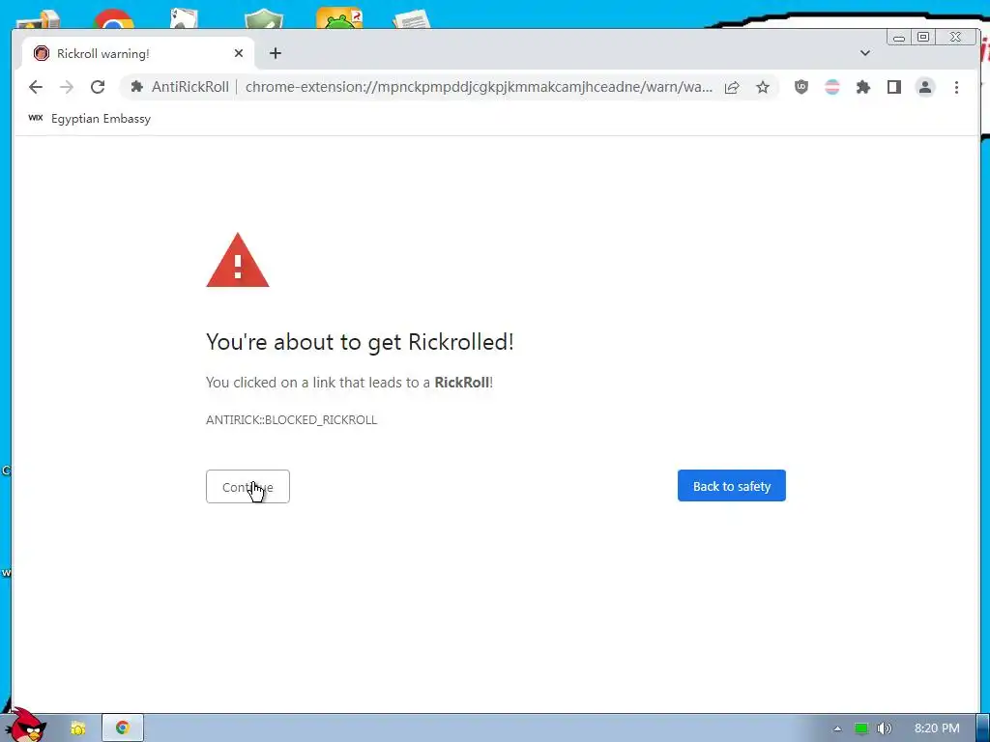Click the 8:20 PM clock

pyautogui.click(x=937, y=728)
